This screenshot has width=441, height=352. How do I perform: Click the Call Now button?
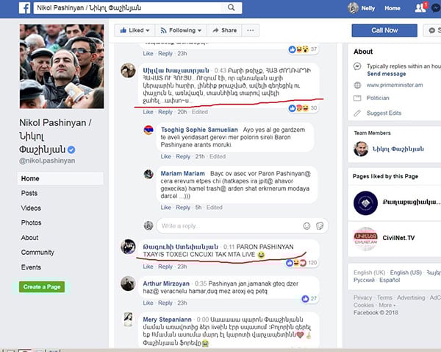click(x=384, y=30)
